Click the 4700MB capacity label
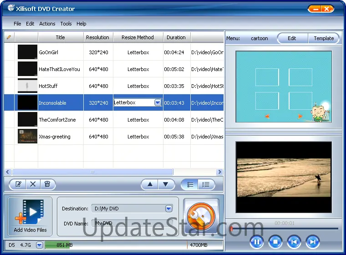This screenshot has width=346, height=255. [198, 245]
